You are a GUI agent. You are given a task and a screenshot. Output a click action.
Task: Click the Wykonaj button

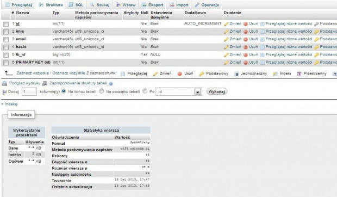(217, 91)
